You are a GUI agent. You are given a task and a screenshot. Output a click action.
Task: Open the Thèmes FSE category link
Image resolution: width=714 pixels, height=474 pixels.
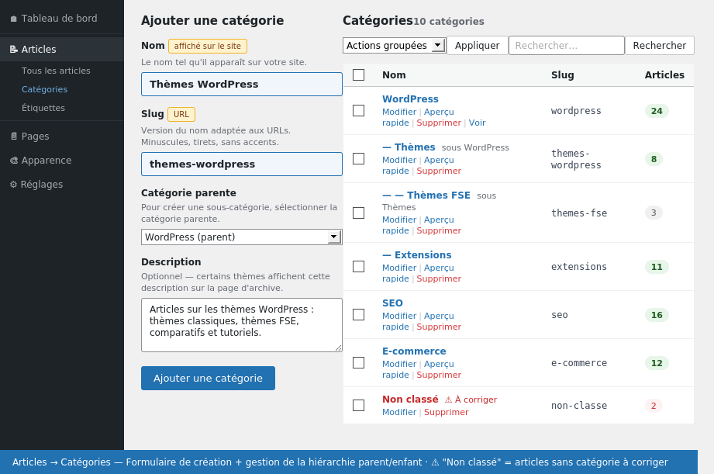[426, 195]
